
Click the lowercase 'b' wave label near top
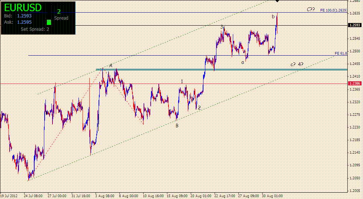[x=273, y=16]
